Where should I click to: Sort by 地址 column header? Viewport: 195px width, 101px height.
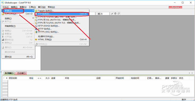tap(32, 78)
